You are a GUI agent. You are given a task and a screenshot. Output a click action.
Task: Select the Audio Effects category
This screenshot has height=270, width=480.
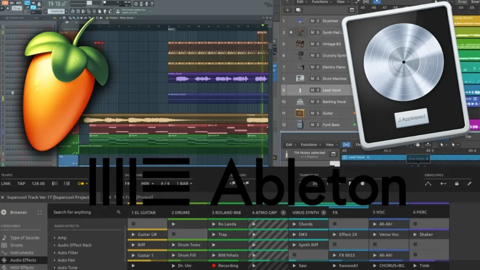click(x=23, y=260)
